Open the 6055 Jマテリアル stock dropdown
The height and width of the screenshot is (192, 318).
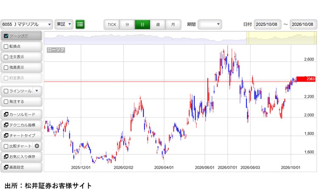(27, 25)
